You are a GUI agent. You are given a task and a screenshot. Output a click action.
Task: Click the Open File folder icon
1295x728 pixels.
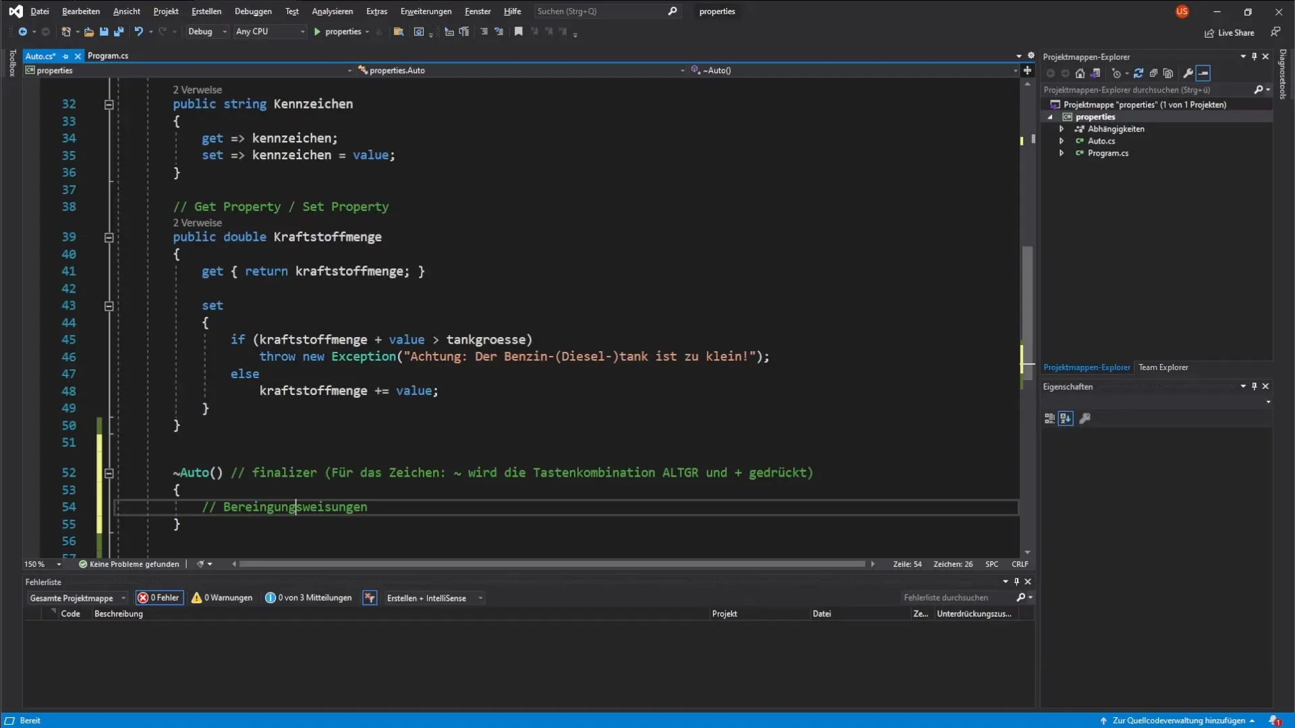(88, 32)
